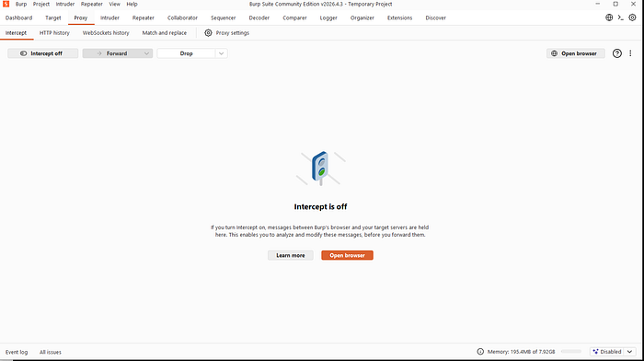Click the 'Intercept is off' heading
Screen dimensions: 644x361
point(320,207)
